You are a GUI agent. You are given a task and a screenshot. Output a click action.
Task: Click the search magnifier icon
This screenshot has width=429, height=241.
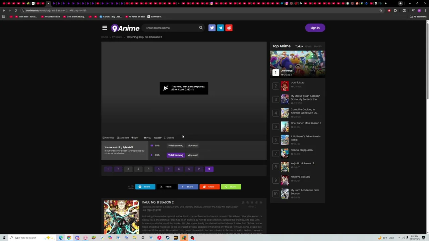click(x=201, y=28)
